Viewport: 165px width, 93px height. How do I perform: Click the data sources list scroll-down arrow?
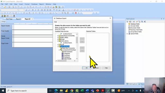77,59
